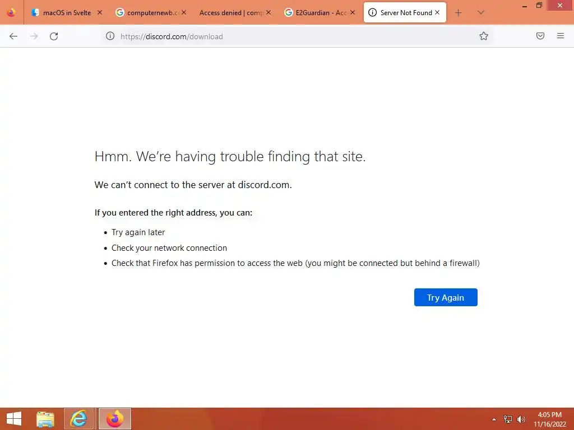Click the 'Hmm. We're having trouble finding that site.' heading
The image size is (574, 430).
point(230,157)
